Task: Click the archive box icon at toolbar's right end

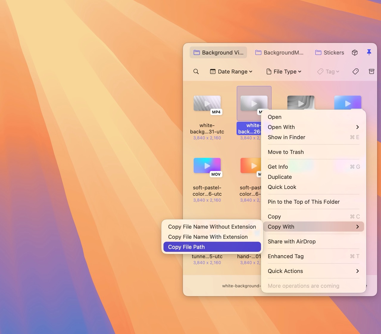Action: click(371, 71)
